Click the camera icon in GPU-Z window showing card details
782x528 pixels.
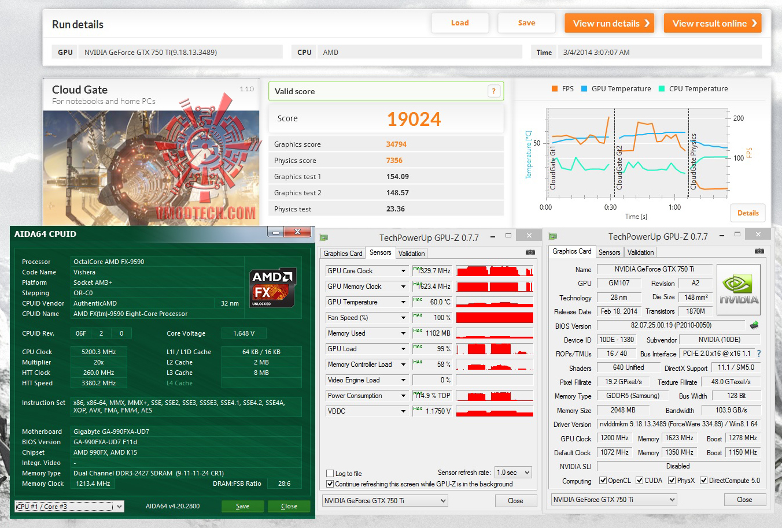click(759, 251)
